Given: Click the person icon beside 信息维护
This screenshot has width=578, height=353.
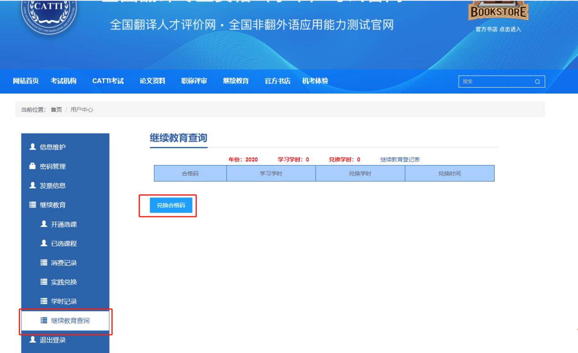Looking at the screenshot, I should 32,147.
